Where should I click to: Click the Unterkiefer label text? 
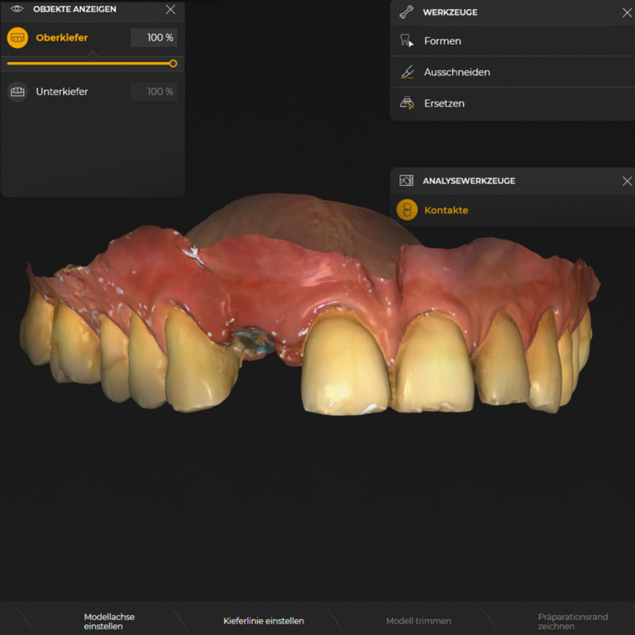pyautogui.click(x=62, y=92)
